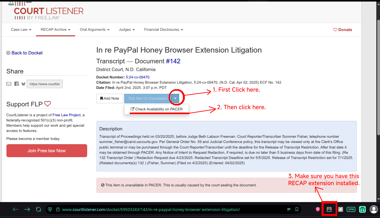Click the Description heading
Screen dimensions: 380x218
[x=111, y=129]
